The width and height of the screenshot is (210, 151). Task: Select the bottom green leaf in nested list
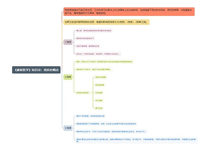tap(99, 108)
